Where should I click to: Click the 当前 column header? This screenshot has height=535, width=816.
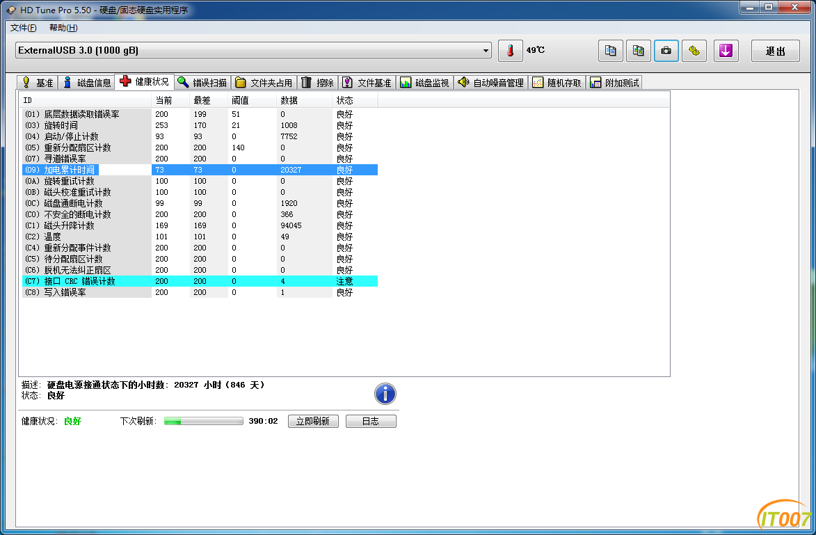pyautogui.click(x=170, y=100)
